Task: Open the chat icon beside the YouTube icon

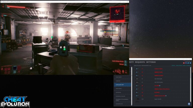Action: [x=186, y=63]
